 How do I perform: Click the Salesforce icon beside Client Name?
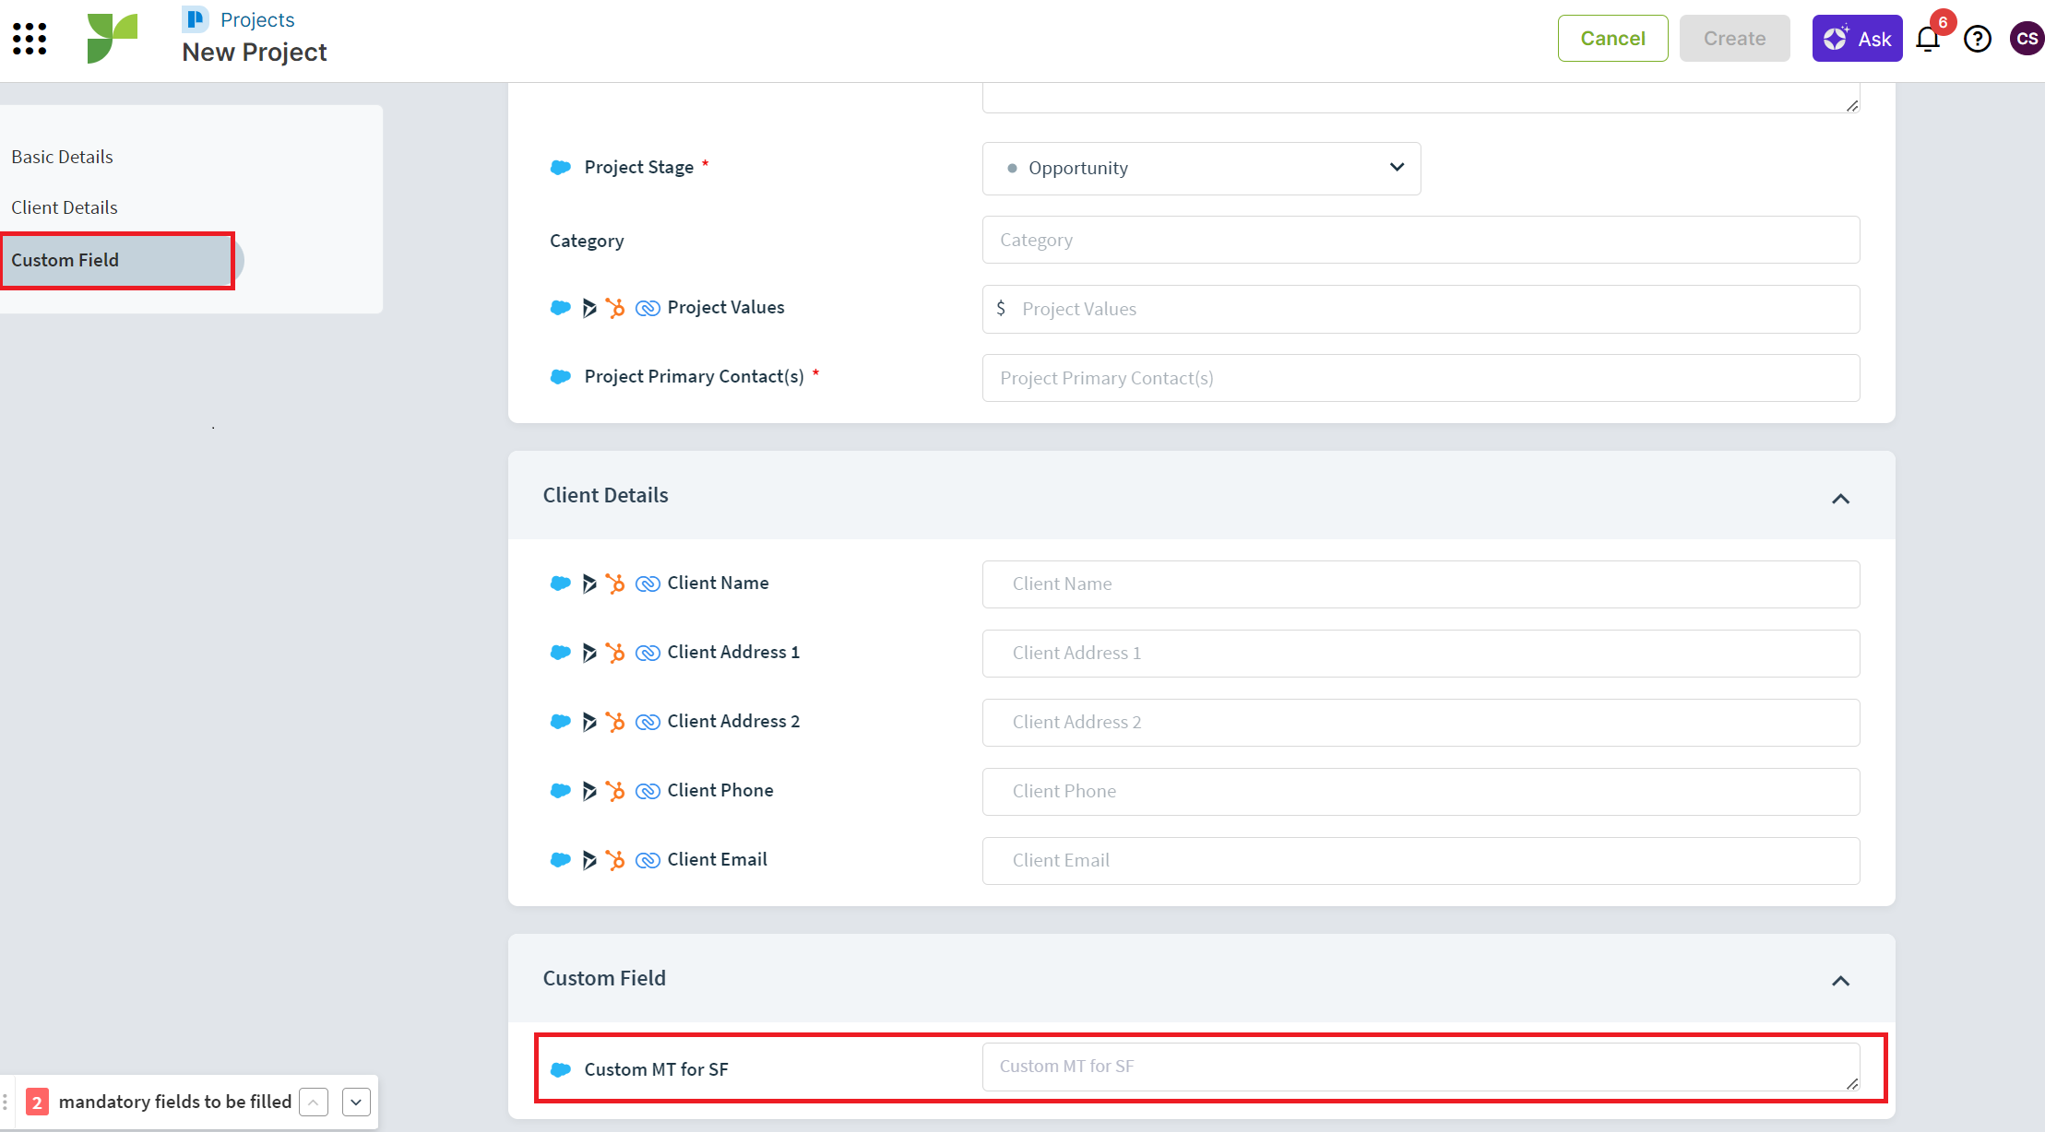pyautogui.click(x=561, y=584)
